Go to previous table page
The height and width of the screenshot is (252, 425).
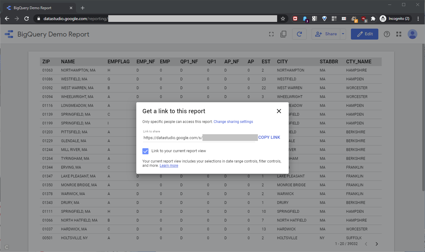366,244
